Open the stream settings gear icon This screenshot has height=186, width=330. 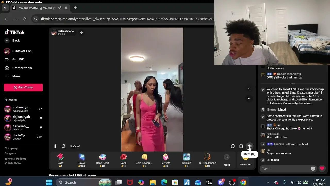(233, 146)
